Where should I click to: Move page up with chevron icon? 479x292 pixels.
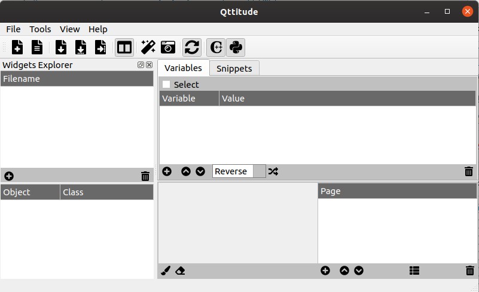coord(344,271)
